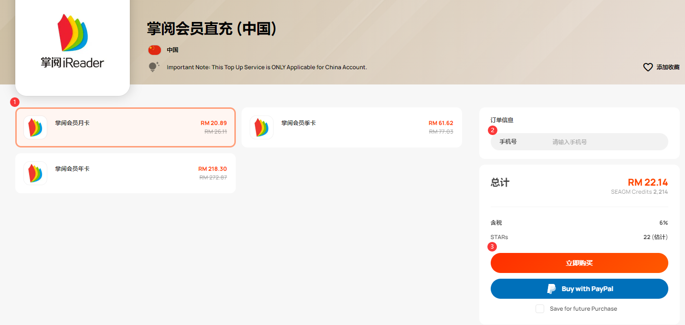Click the iReader icon on 掌阅会员月卡
Image resolution: width=685 pixels, height=325 pixels.
(x=35, y=127)
